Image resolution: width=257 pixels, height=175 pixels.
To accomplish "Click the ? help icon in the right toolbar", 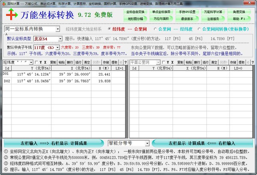I will [x=253, y=62].
